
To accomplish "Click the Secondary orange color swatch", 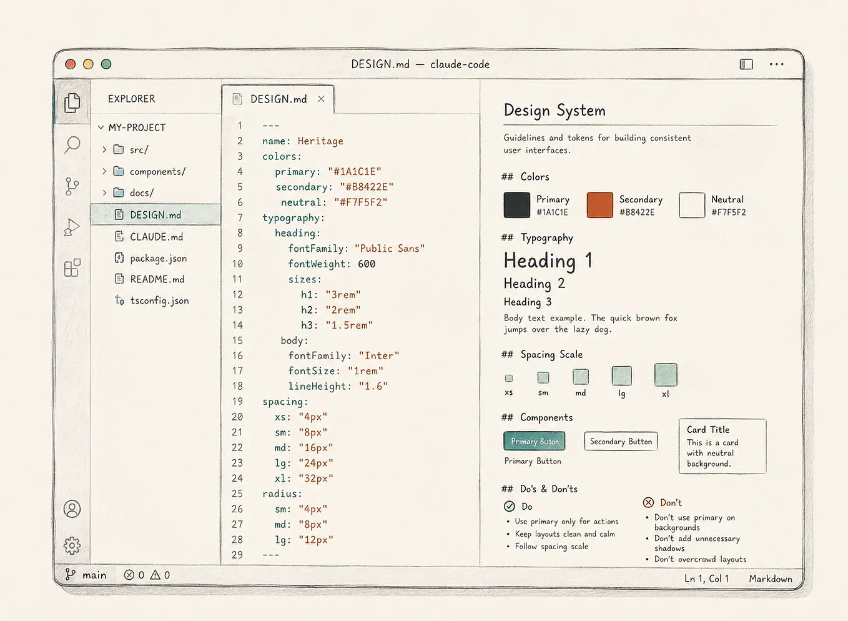I will pyautogui.click(x=600, y=205).
